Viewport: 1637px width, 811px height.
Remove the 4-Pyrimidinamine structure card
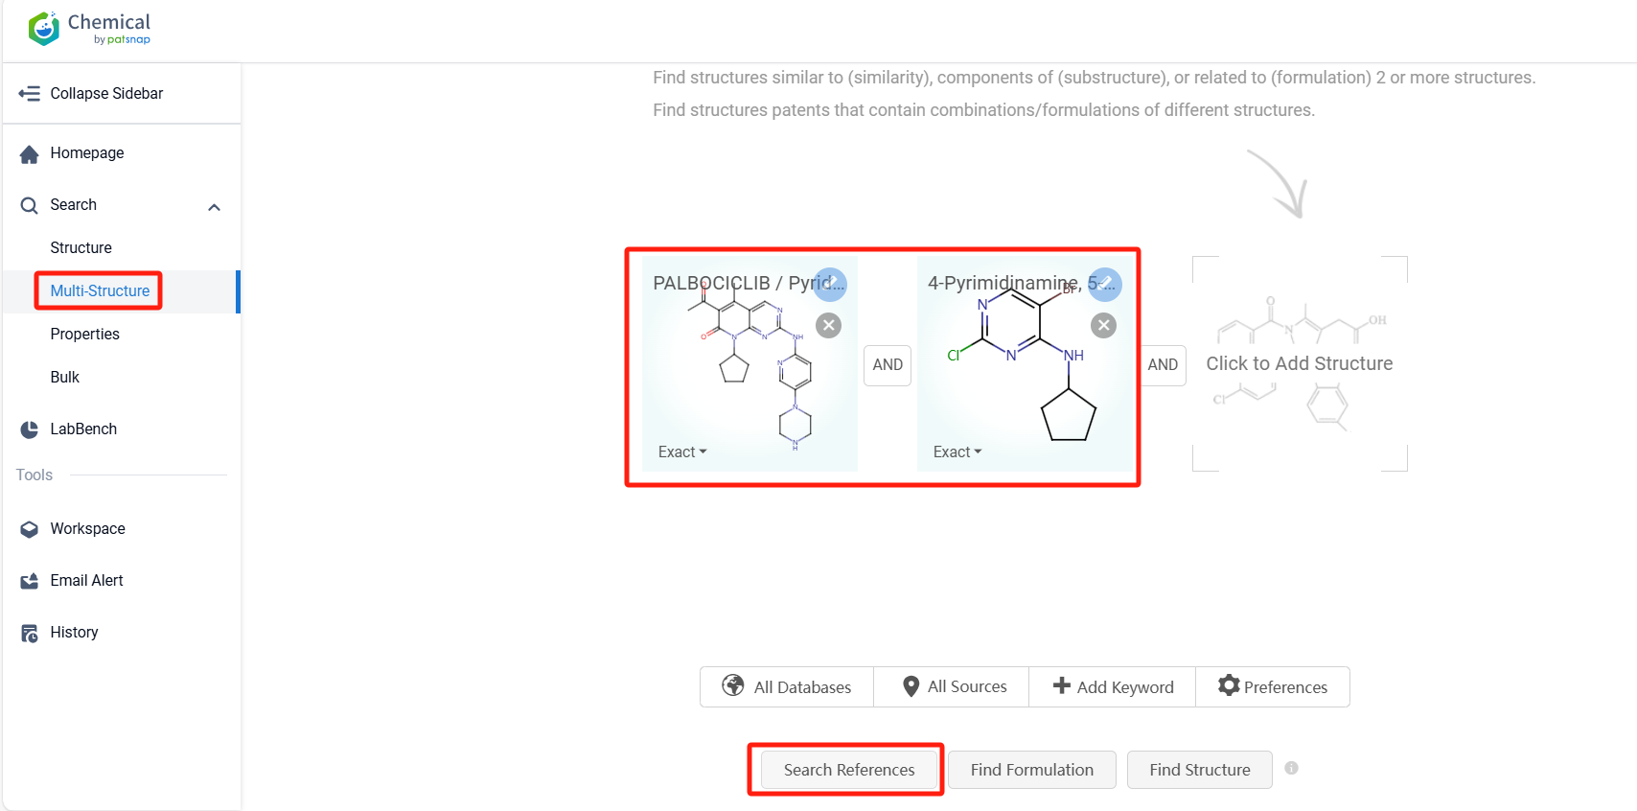[1104, 326]
